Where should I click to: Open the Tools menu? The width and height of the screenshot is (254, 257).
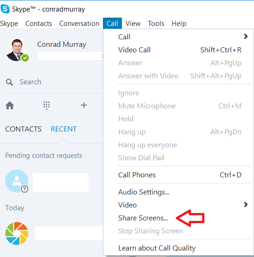point(156,24)
